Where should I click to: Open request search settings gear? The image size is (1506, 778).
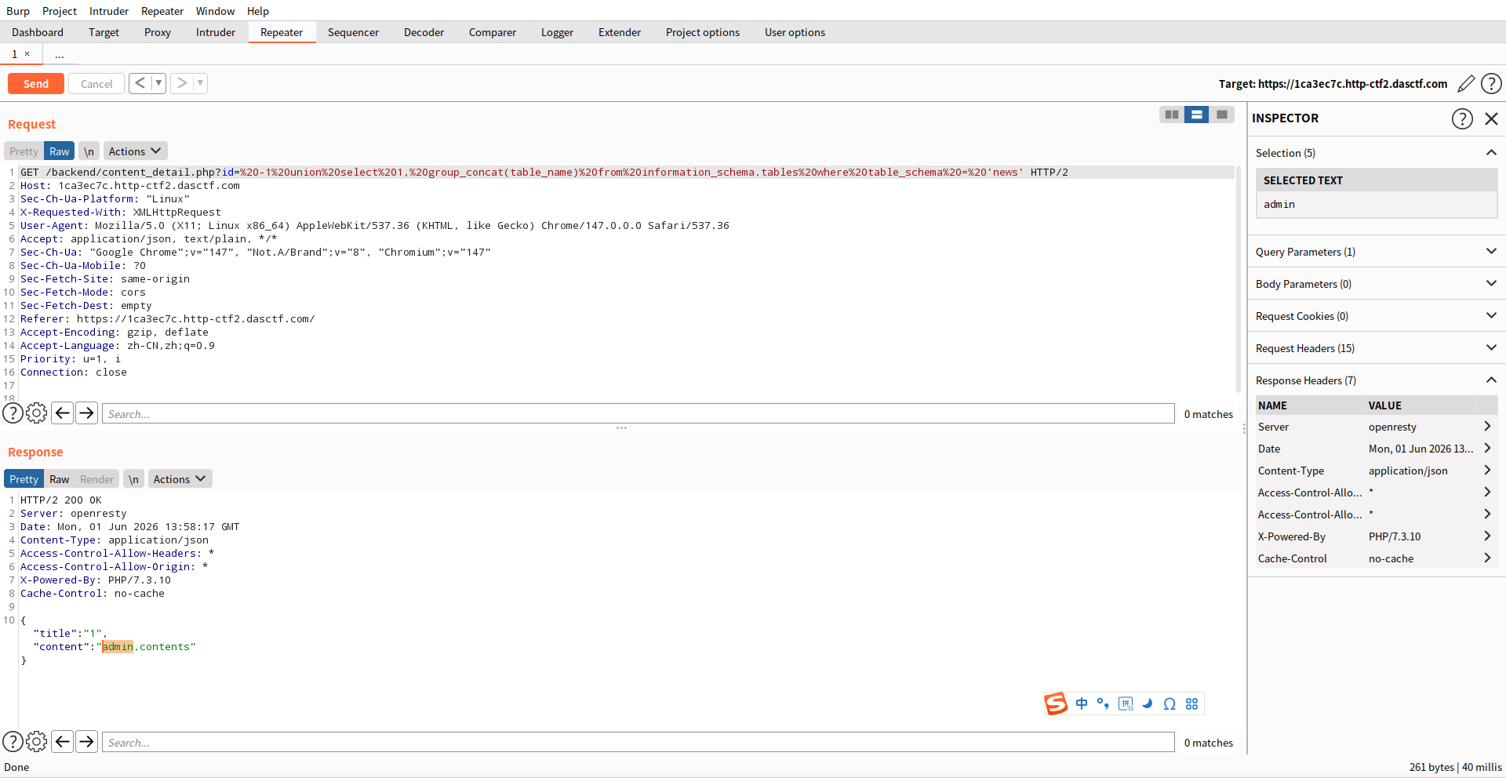click(x=37, y=413)
